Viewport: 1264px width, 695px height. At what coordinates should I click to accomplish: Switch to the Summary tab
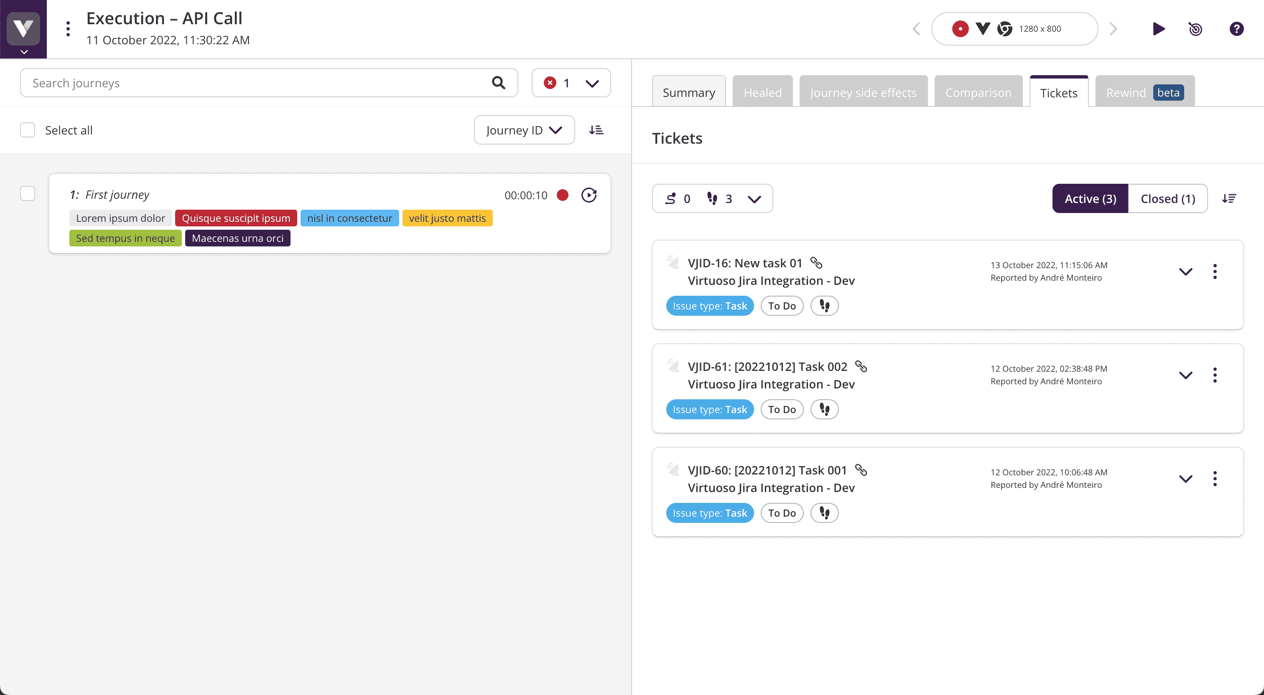pyautogui.click(x=688, y=92)
